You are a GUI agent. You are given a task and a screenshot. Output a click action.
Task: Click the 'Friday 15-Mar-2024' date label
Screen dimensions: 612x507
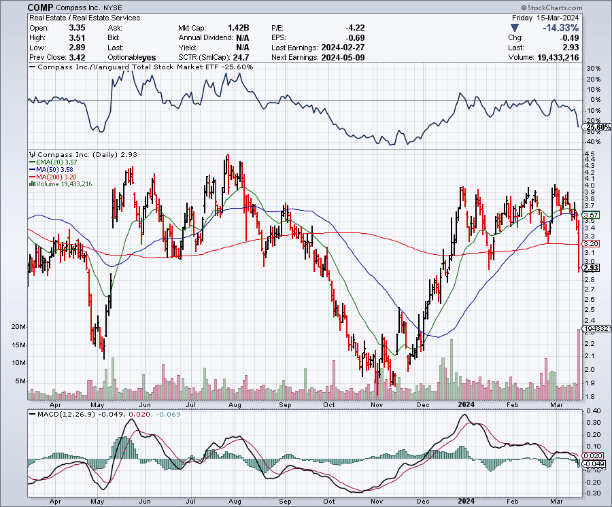pyautogui.click(x=545, y=18)
